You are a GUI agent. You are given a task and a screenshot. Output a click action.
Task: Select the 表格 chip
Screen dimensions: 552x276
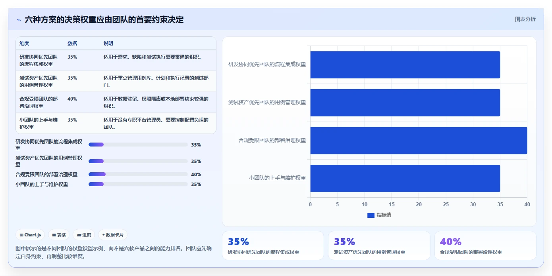click(x=59, y=235)
